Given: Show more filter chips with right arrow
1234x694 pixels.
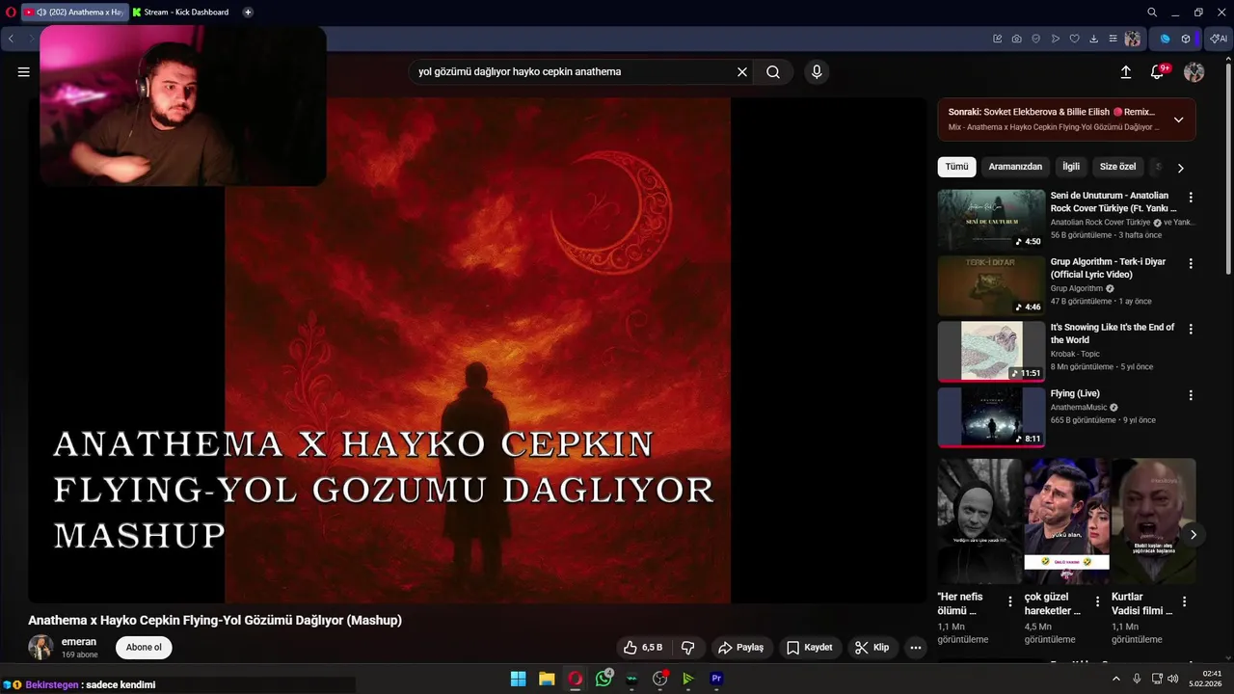Looking at the screenshot, I should [1180, 168].
